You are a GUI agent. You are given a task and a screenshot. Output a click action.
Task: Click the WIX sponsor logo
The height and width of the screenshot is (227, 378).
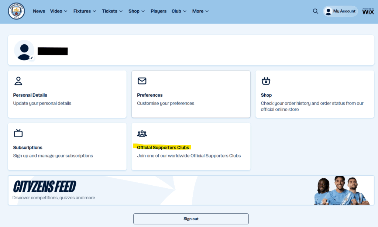coord(368,11)
